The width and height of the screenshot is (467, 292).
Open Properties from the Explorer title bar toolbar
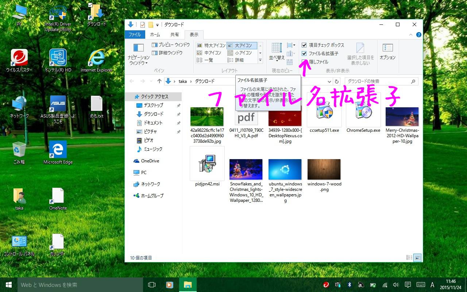(x=142, y=25)
